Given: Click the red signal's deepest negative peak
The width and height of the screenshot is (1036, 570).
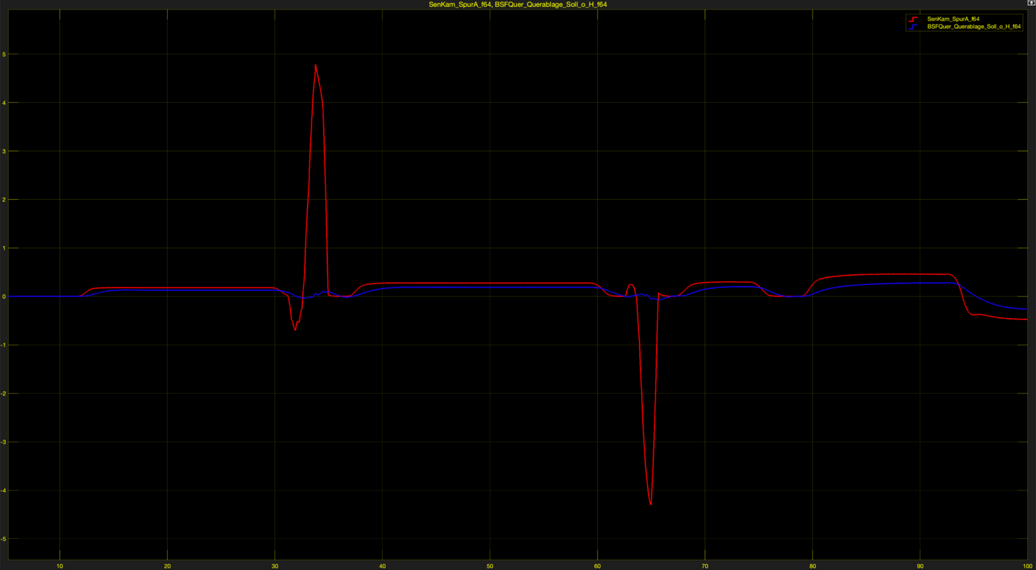Looking at the screenshot, I should [x=651, y=503].
